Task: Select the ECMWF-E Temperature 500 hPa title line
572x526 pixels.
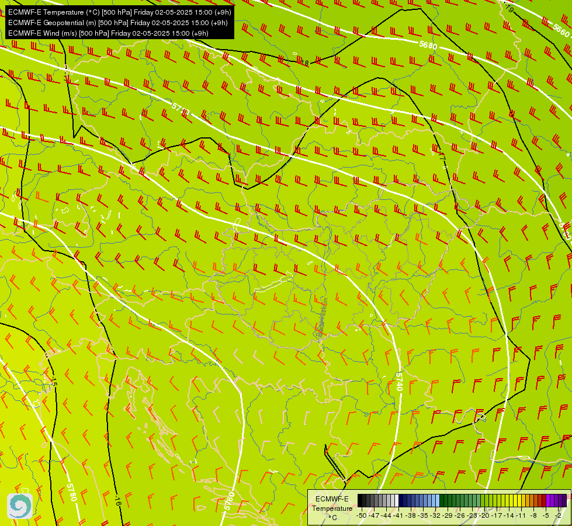Action: click(120, 12)
